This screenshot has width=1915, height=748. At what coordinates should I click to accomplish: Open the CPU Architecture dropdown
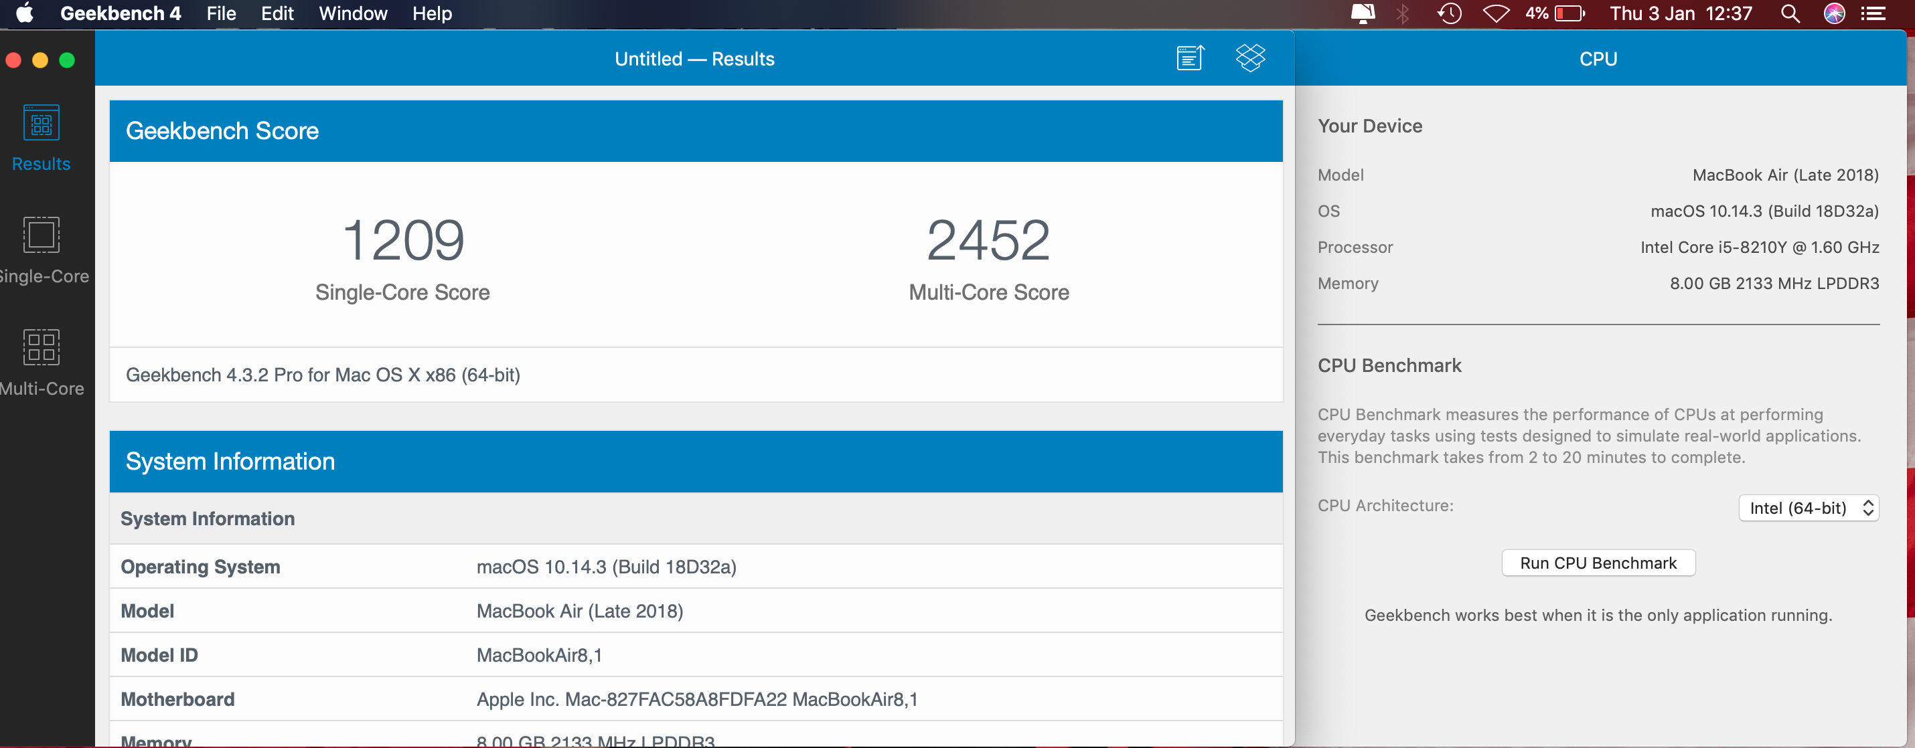click(x=1808, y=508)
